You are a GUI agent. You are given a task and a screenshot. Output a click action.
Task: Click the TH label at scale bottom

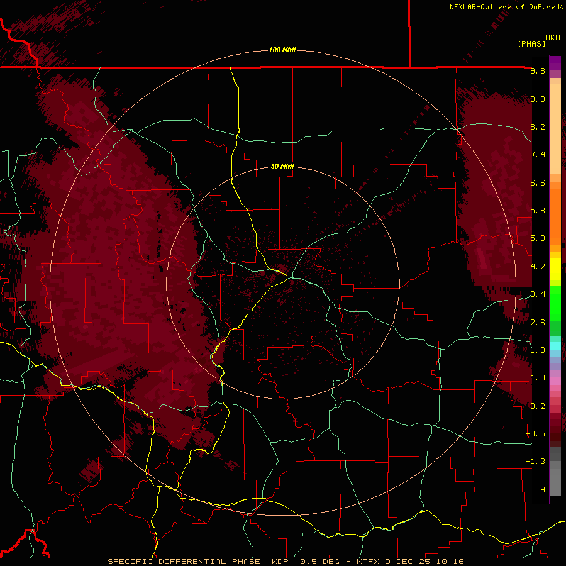coord(540,489)
